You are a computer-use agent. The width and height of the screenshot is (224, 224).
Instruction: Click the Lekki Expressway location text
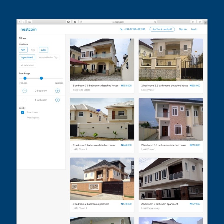[x=150, y=208]
